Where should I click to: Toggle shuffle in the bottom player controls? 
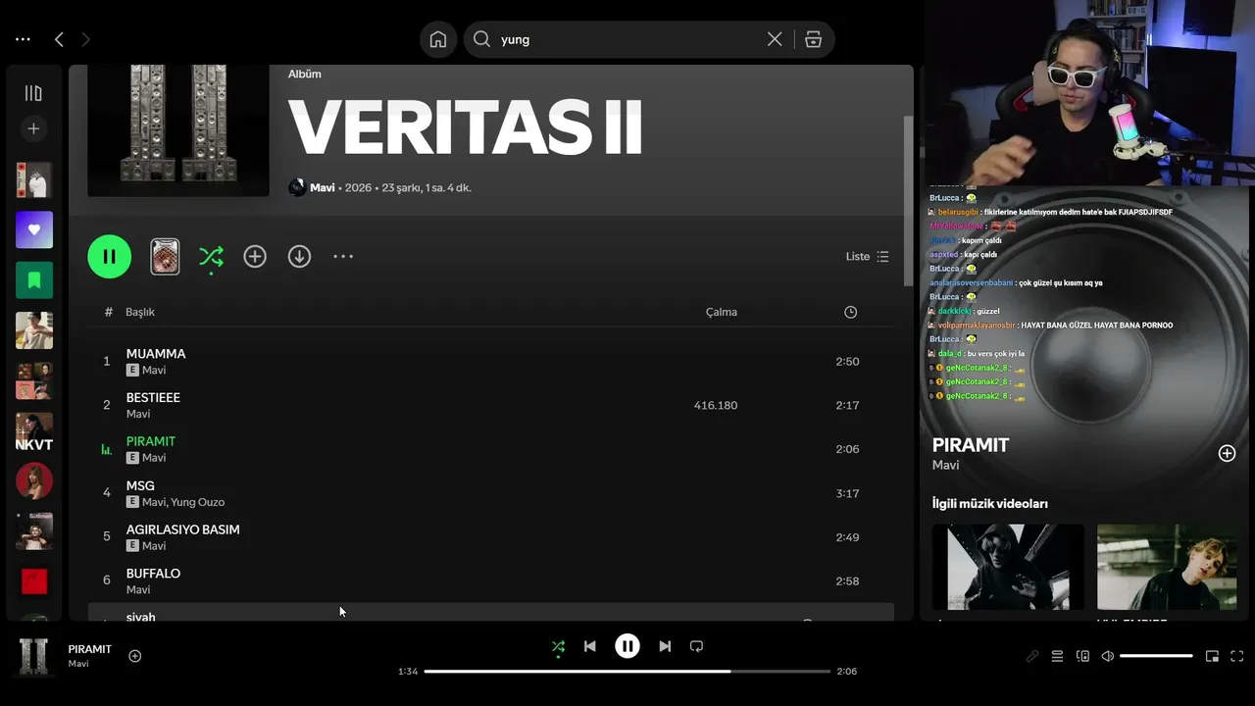point(558,646)
